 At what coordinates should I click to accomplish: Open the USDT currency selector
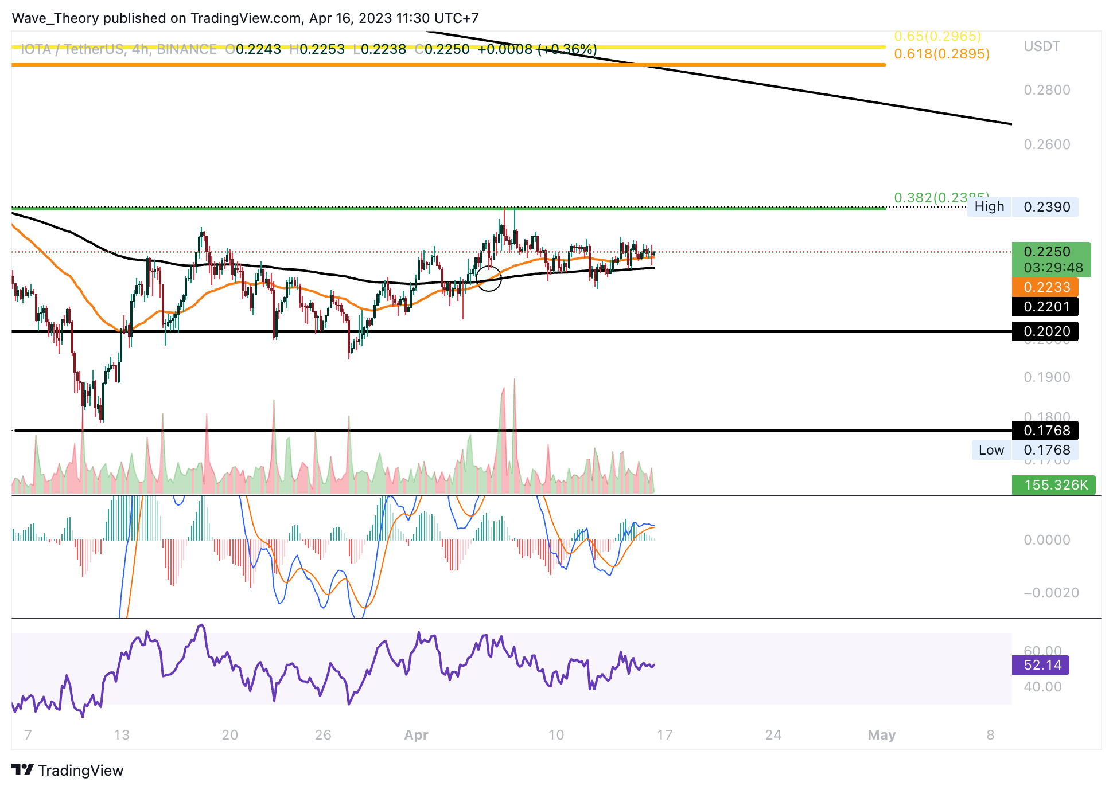(x=1041, y=46)
